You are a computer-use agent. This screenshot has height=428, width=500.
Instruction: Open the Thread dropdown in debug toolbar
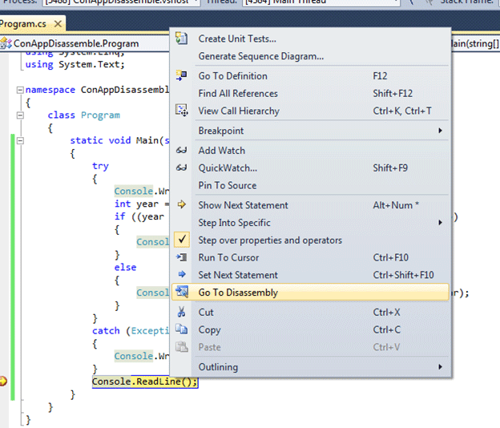pyautogui.click(x=321, y=2)
